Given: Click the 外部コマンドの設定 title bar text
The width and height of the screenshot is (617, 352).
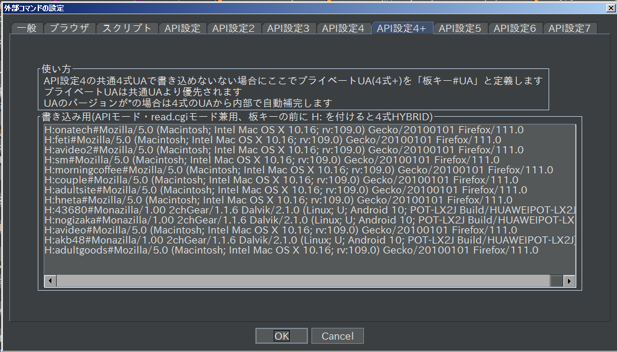Looking at the screenshot, I should (x=34, y=8).
